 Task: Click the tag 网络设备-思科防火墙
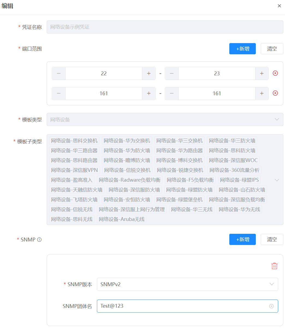coord(232,151)
